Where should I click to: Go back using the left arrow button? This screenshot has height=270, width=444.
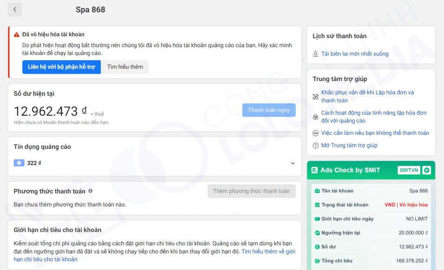click(15, 10)
